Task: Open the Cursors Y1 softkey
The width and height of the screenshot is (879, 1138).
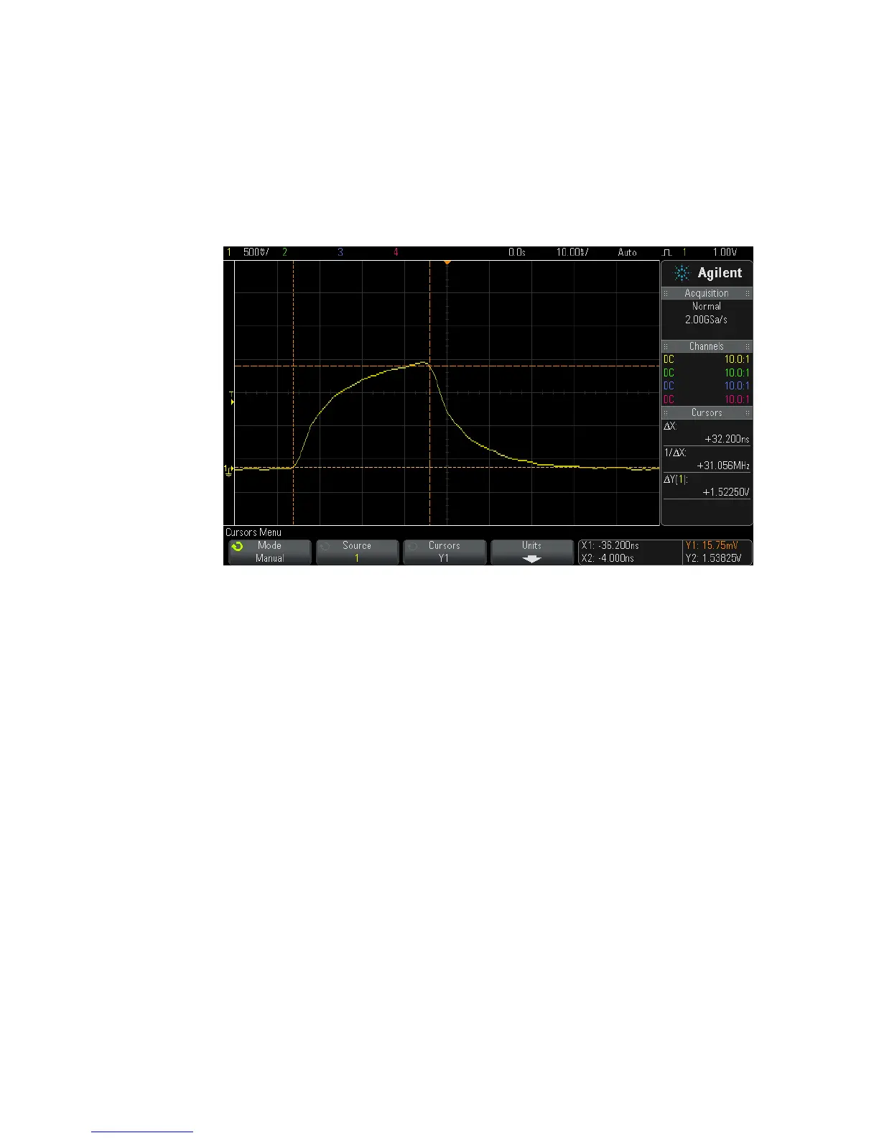Action: (x=444, y=552)
